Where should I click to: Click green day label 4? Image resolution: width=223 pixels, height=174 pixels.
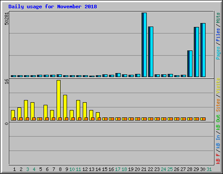(34, 169)
